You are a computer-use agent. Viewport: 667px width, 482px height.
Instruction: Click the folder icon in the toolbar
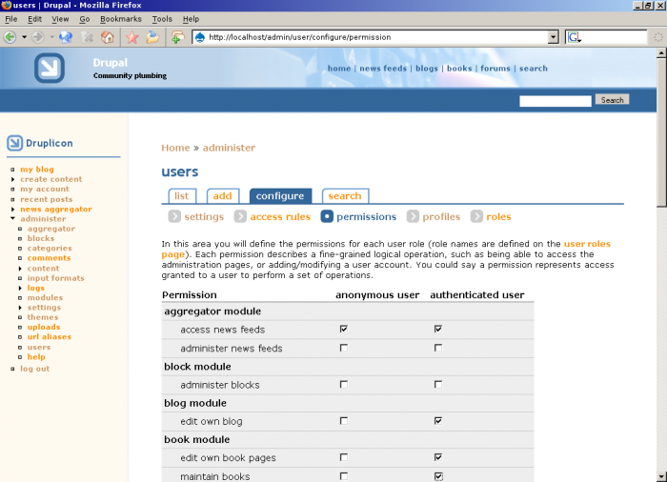(x=152, y=37)
